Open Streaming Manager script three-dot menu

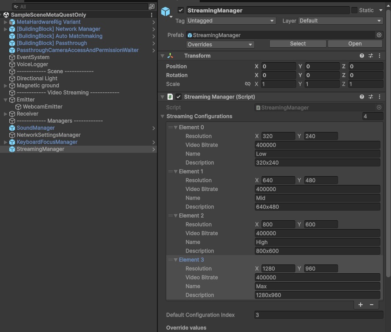point(380,97)
